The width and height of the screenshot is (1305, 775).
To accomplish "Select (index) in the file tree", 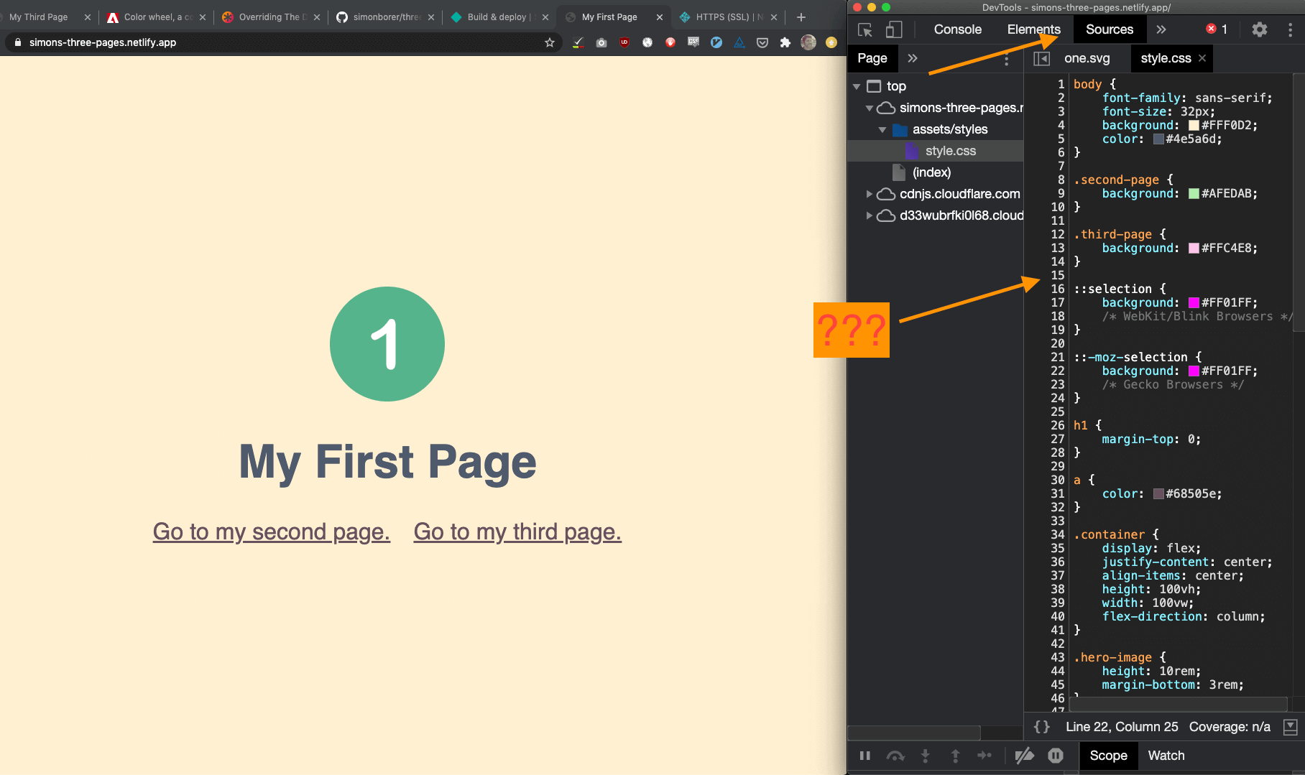I will pyautogui.click(x=931, y=172).
